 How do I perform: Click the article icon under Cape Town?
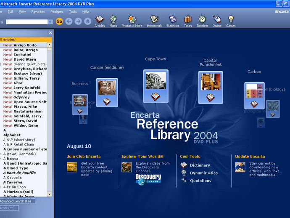[156, 96]
